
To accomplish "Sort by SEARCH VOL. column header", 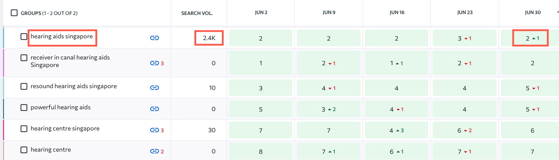I will coord(197,13).
